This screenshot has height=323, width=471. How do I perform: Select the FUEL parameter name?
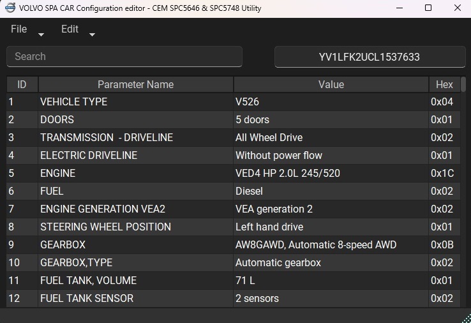[52, 191]
